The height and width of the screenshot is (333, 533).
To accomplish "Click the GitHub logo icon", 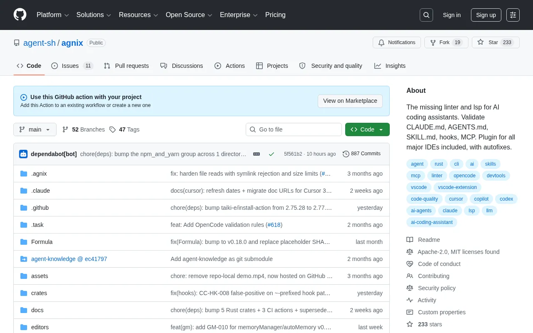I will pyautogui.click(x=20, y=15).
